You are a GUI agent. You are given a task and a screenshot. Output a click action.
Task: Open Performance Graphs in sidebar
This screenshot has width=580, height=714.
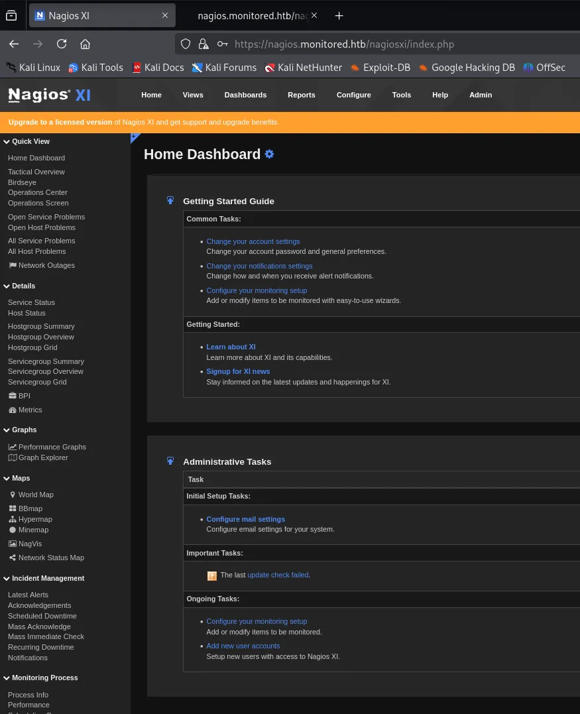click(x=52, y=447)
